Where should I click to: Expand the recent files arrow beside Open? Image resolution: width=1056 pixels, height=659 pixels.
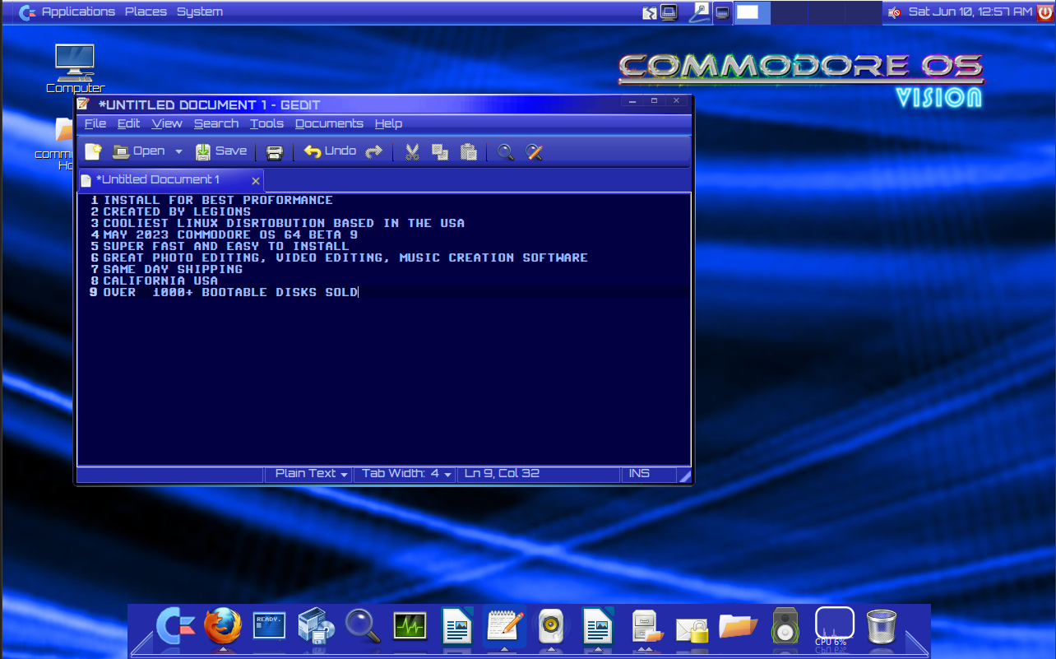[x=178, y=151]
